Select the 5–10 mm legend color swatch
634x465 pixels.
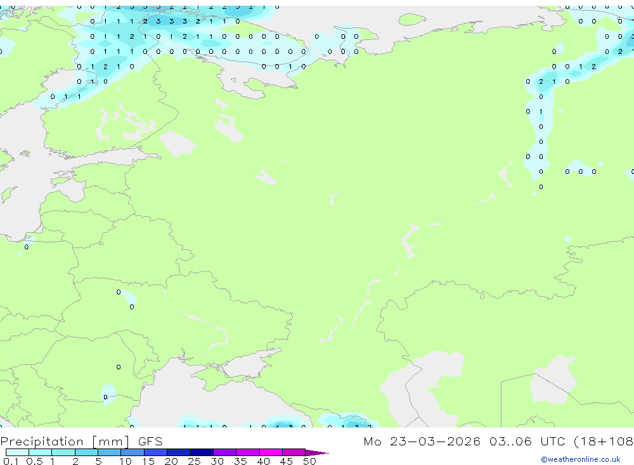click(x=110, y=452)
